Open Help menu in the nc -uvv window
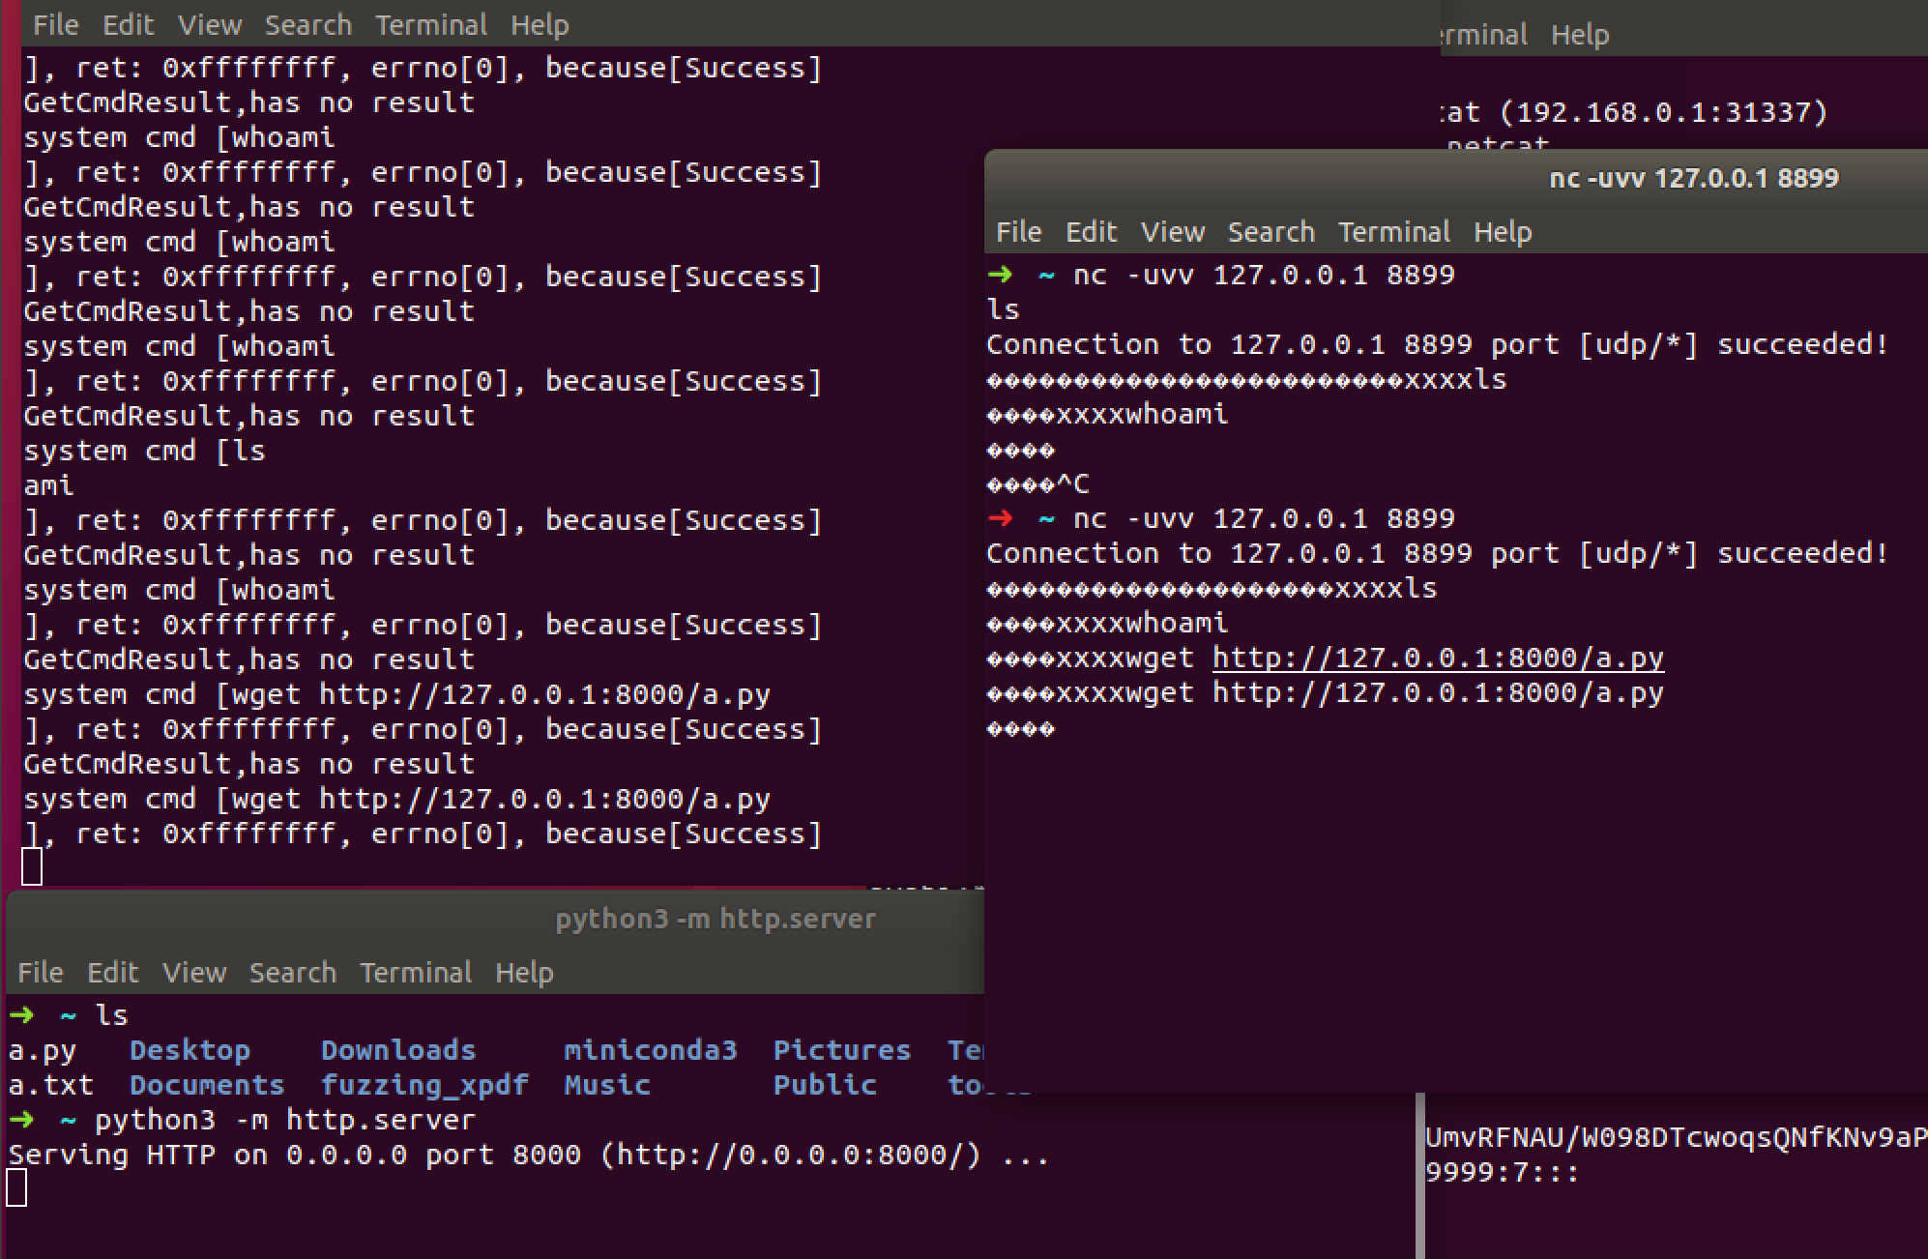 [1503, 232]
